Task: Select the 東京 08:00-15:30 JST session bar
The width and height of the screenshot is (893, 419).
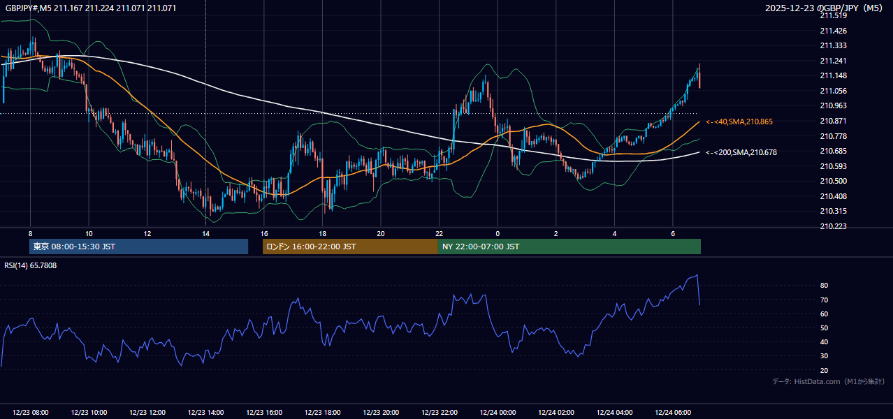Action: [x=139, y=247]
